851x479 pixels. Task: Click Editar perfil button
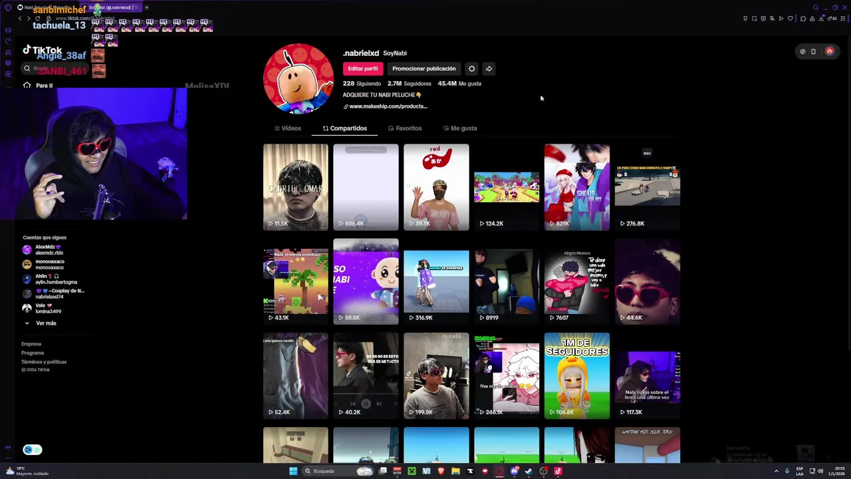pyautogui.click(x=362, y=69)
